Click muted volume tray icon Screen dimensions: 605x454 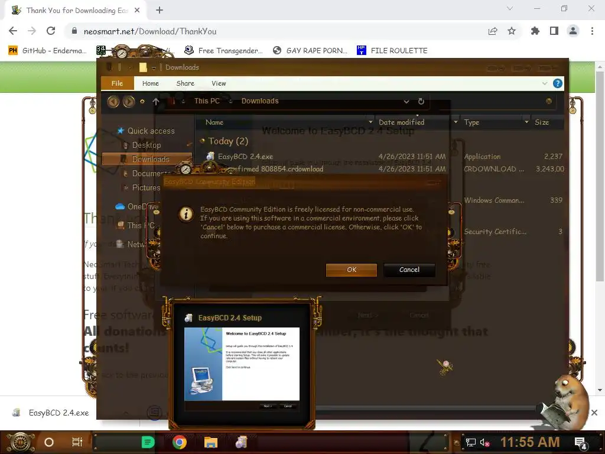coord(484,442)
